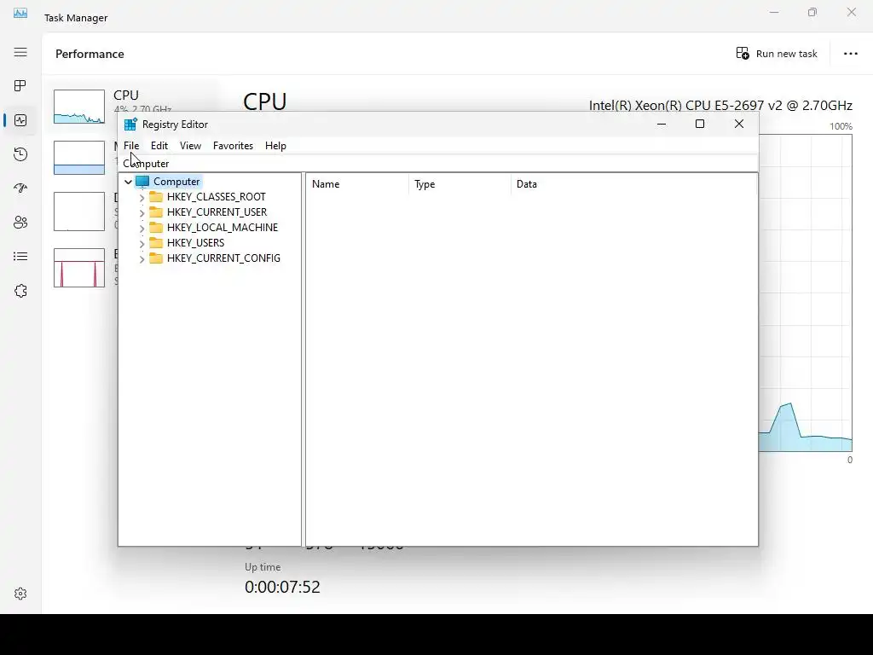
Task: Expand the HKEY_USERS key
Action: 142,243
